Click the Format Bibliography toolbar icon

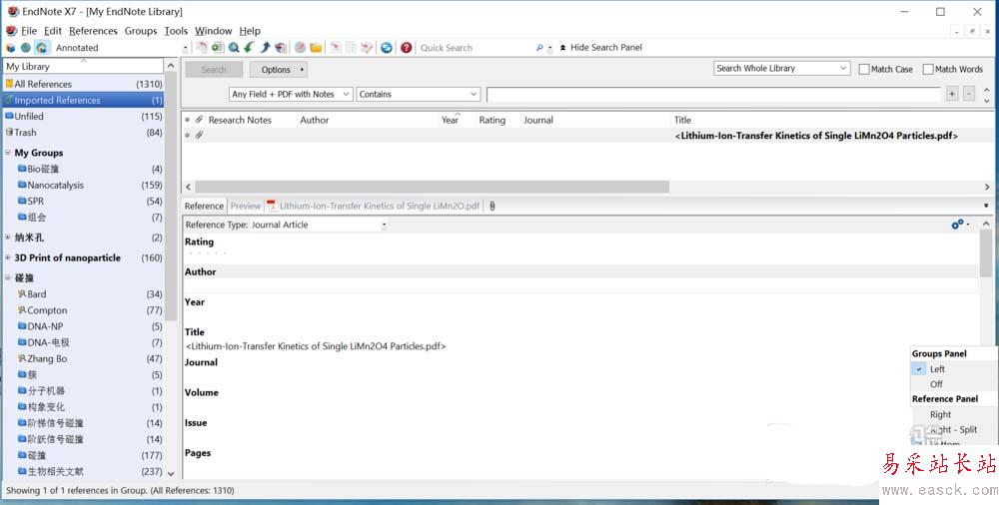[351, 47]
